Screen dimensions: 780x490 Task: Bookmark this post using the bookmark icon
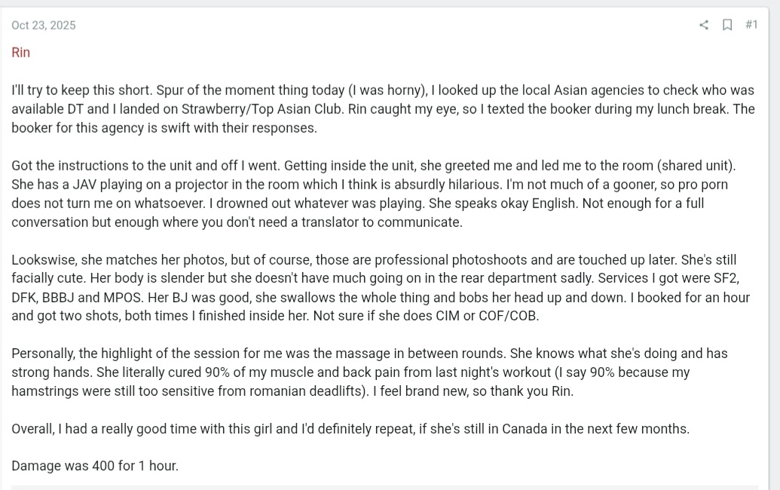pyautogui.click(x=727, y=25)
